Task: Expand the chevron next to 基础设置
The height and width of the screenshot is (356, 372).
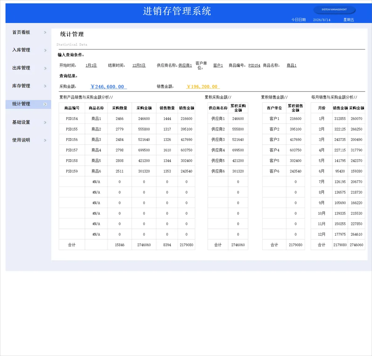Action: coord(45,122)
